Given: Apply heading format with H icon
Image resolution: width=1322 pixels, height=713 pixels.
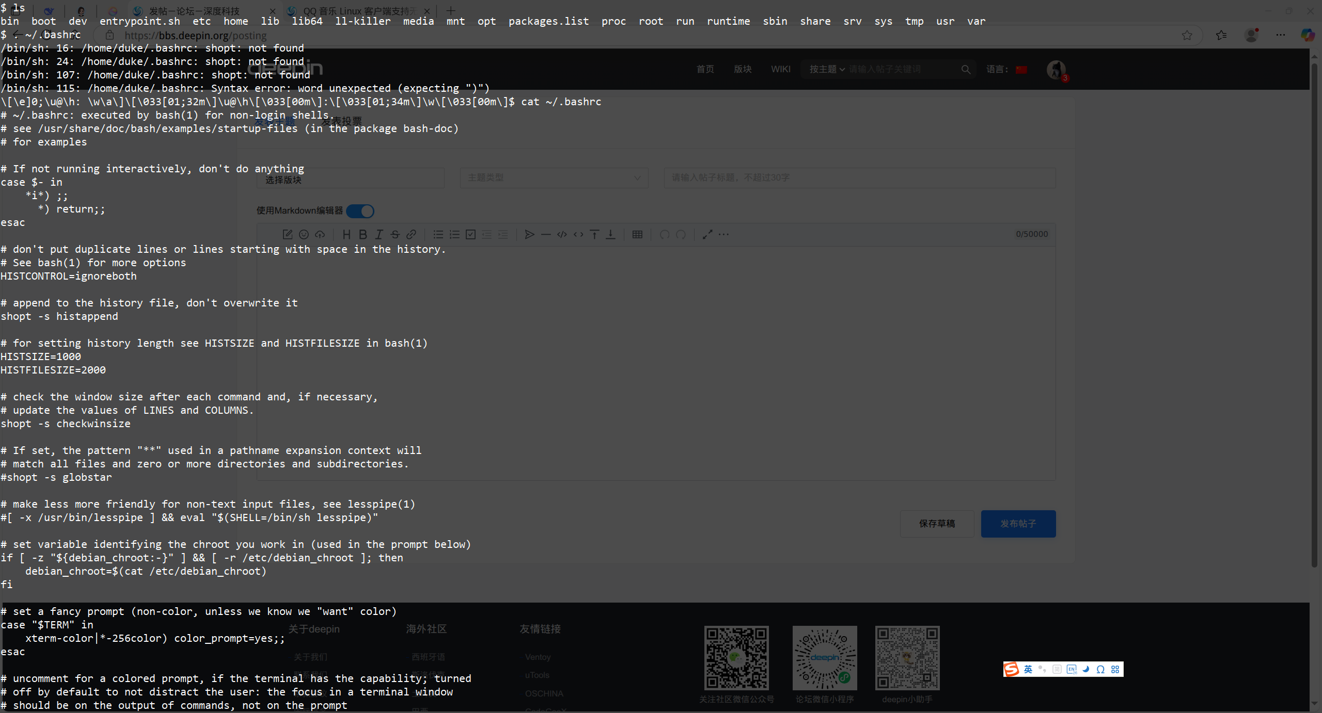Looking at the screenshot, I should [347, 234].
